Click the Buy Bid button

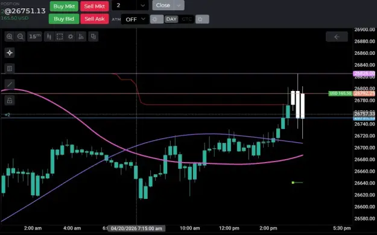64,19
